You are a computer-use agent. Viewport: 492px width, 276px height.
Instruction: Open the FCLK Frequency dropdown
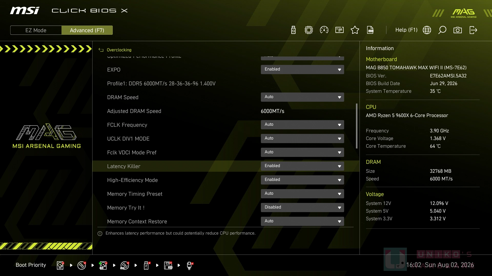(302, 125)
